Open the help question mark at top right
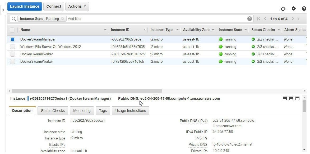Screen dimensions: 310x154 pos(304,8)
